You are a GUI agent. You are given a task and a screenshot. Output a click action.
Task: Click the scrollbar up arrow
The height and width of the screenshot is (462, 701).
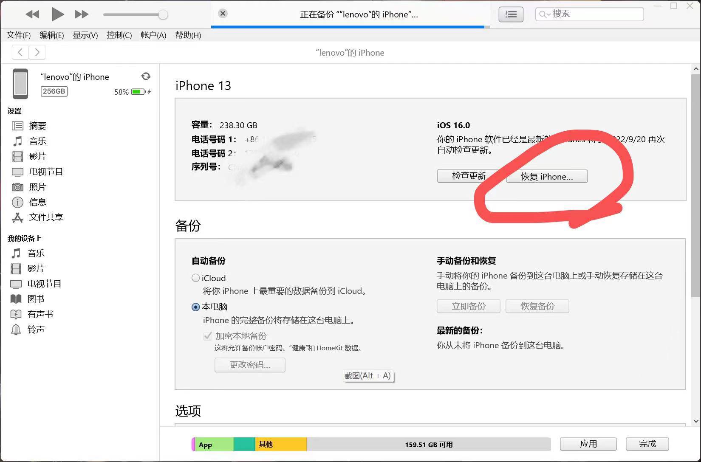[695, 69]
